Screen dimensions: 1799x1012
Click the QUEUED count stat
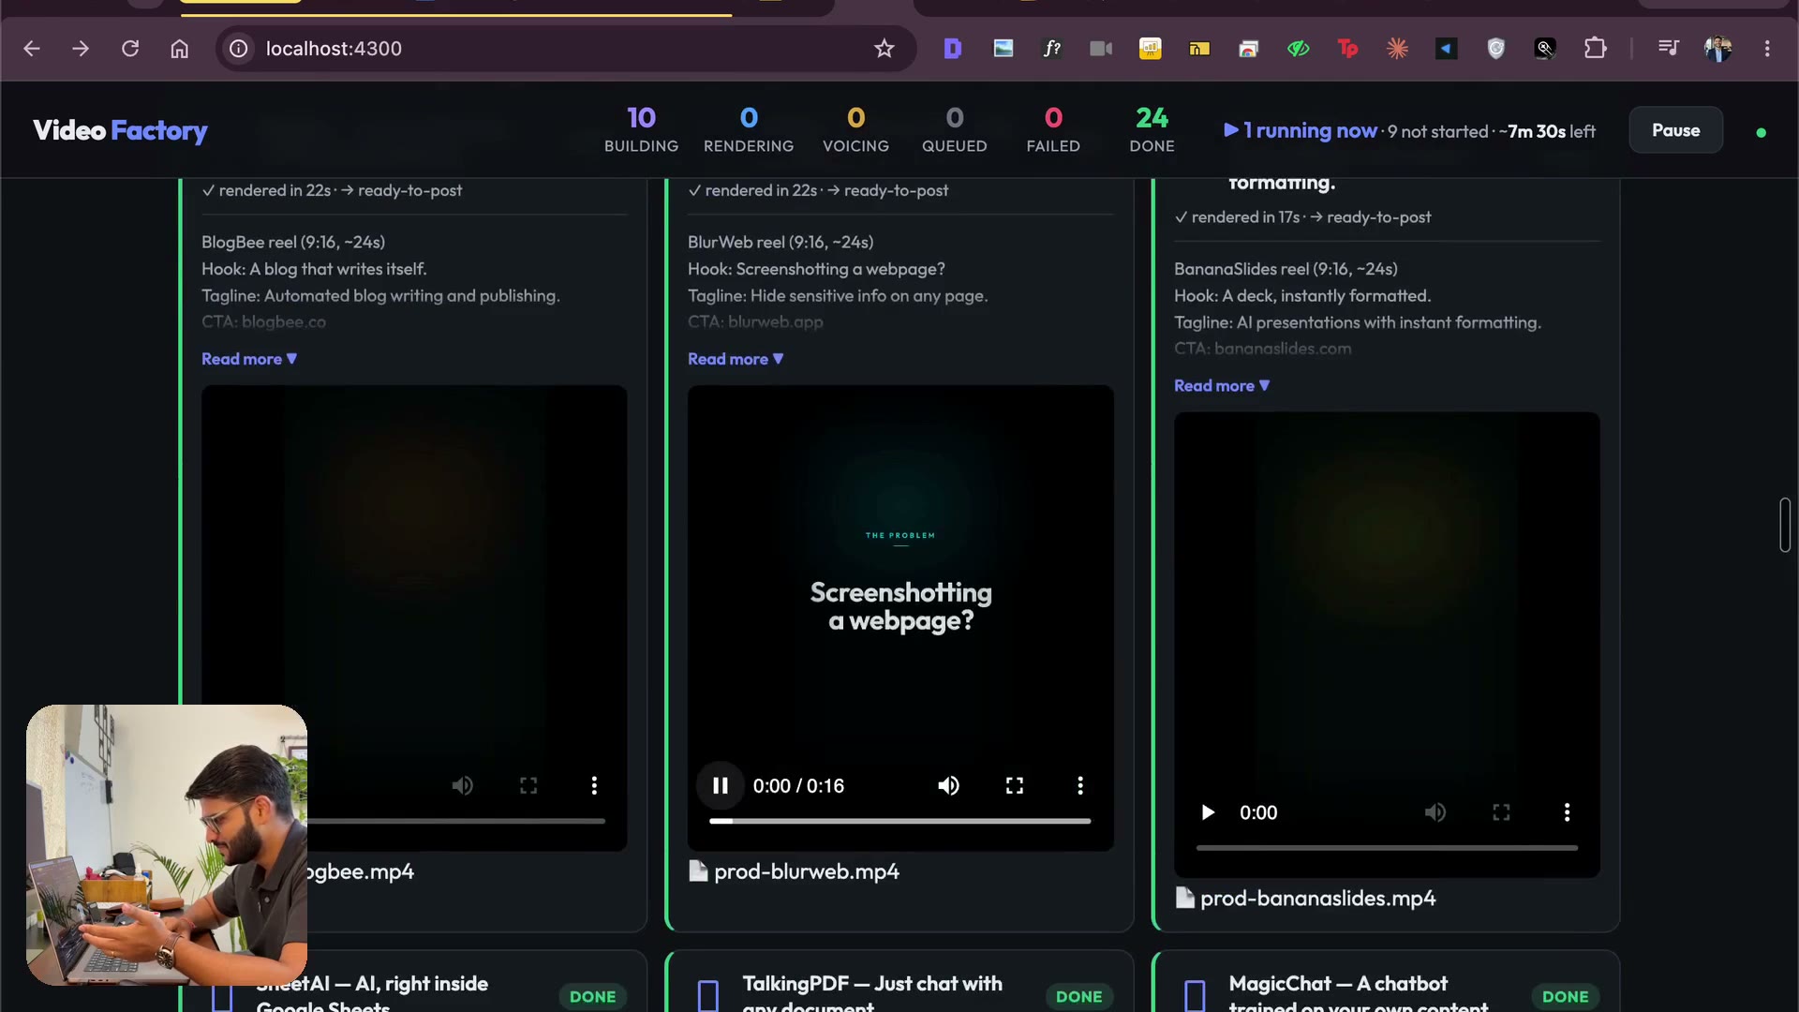click(954, 130)
